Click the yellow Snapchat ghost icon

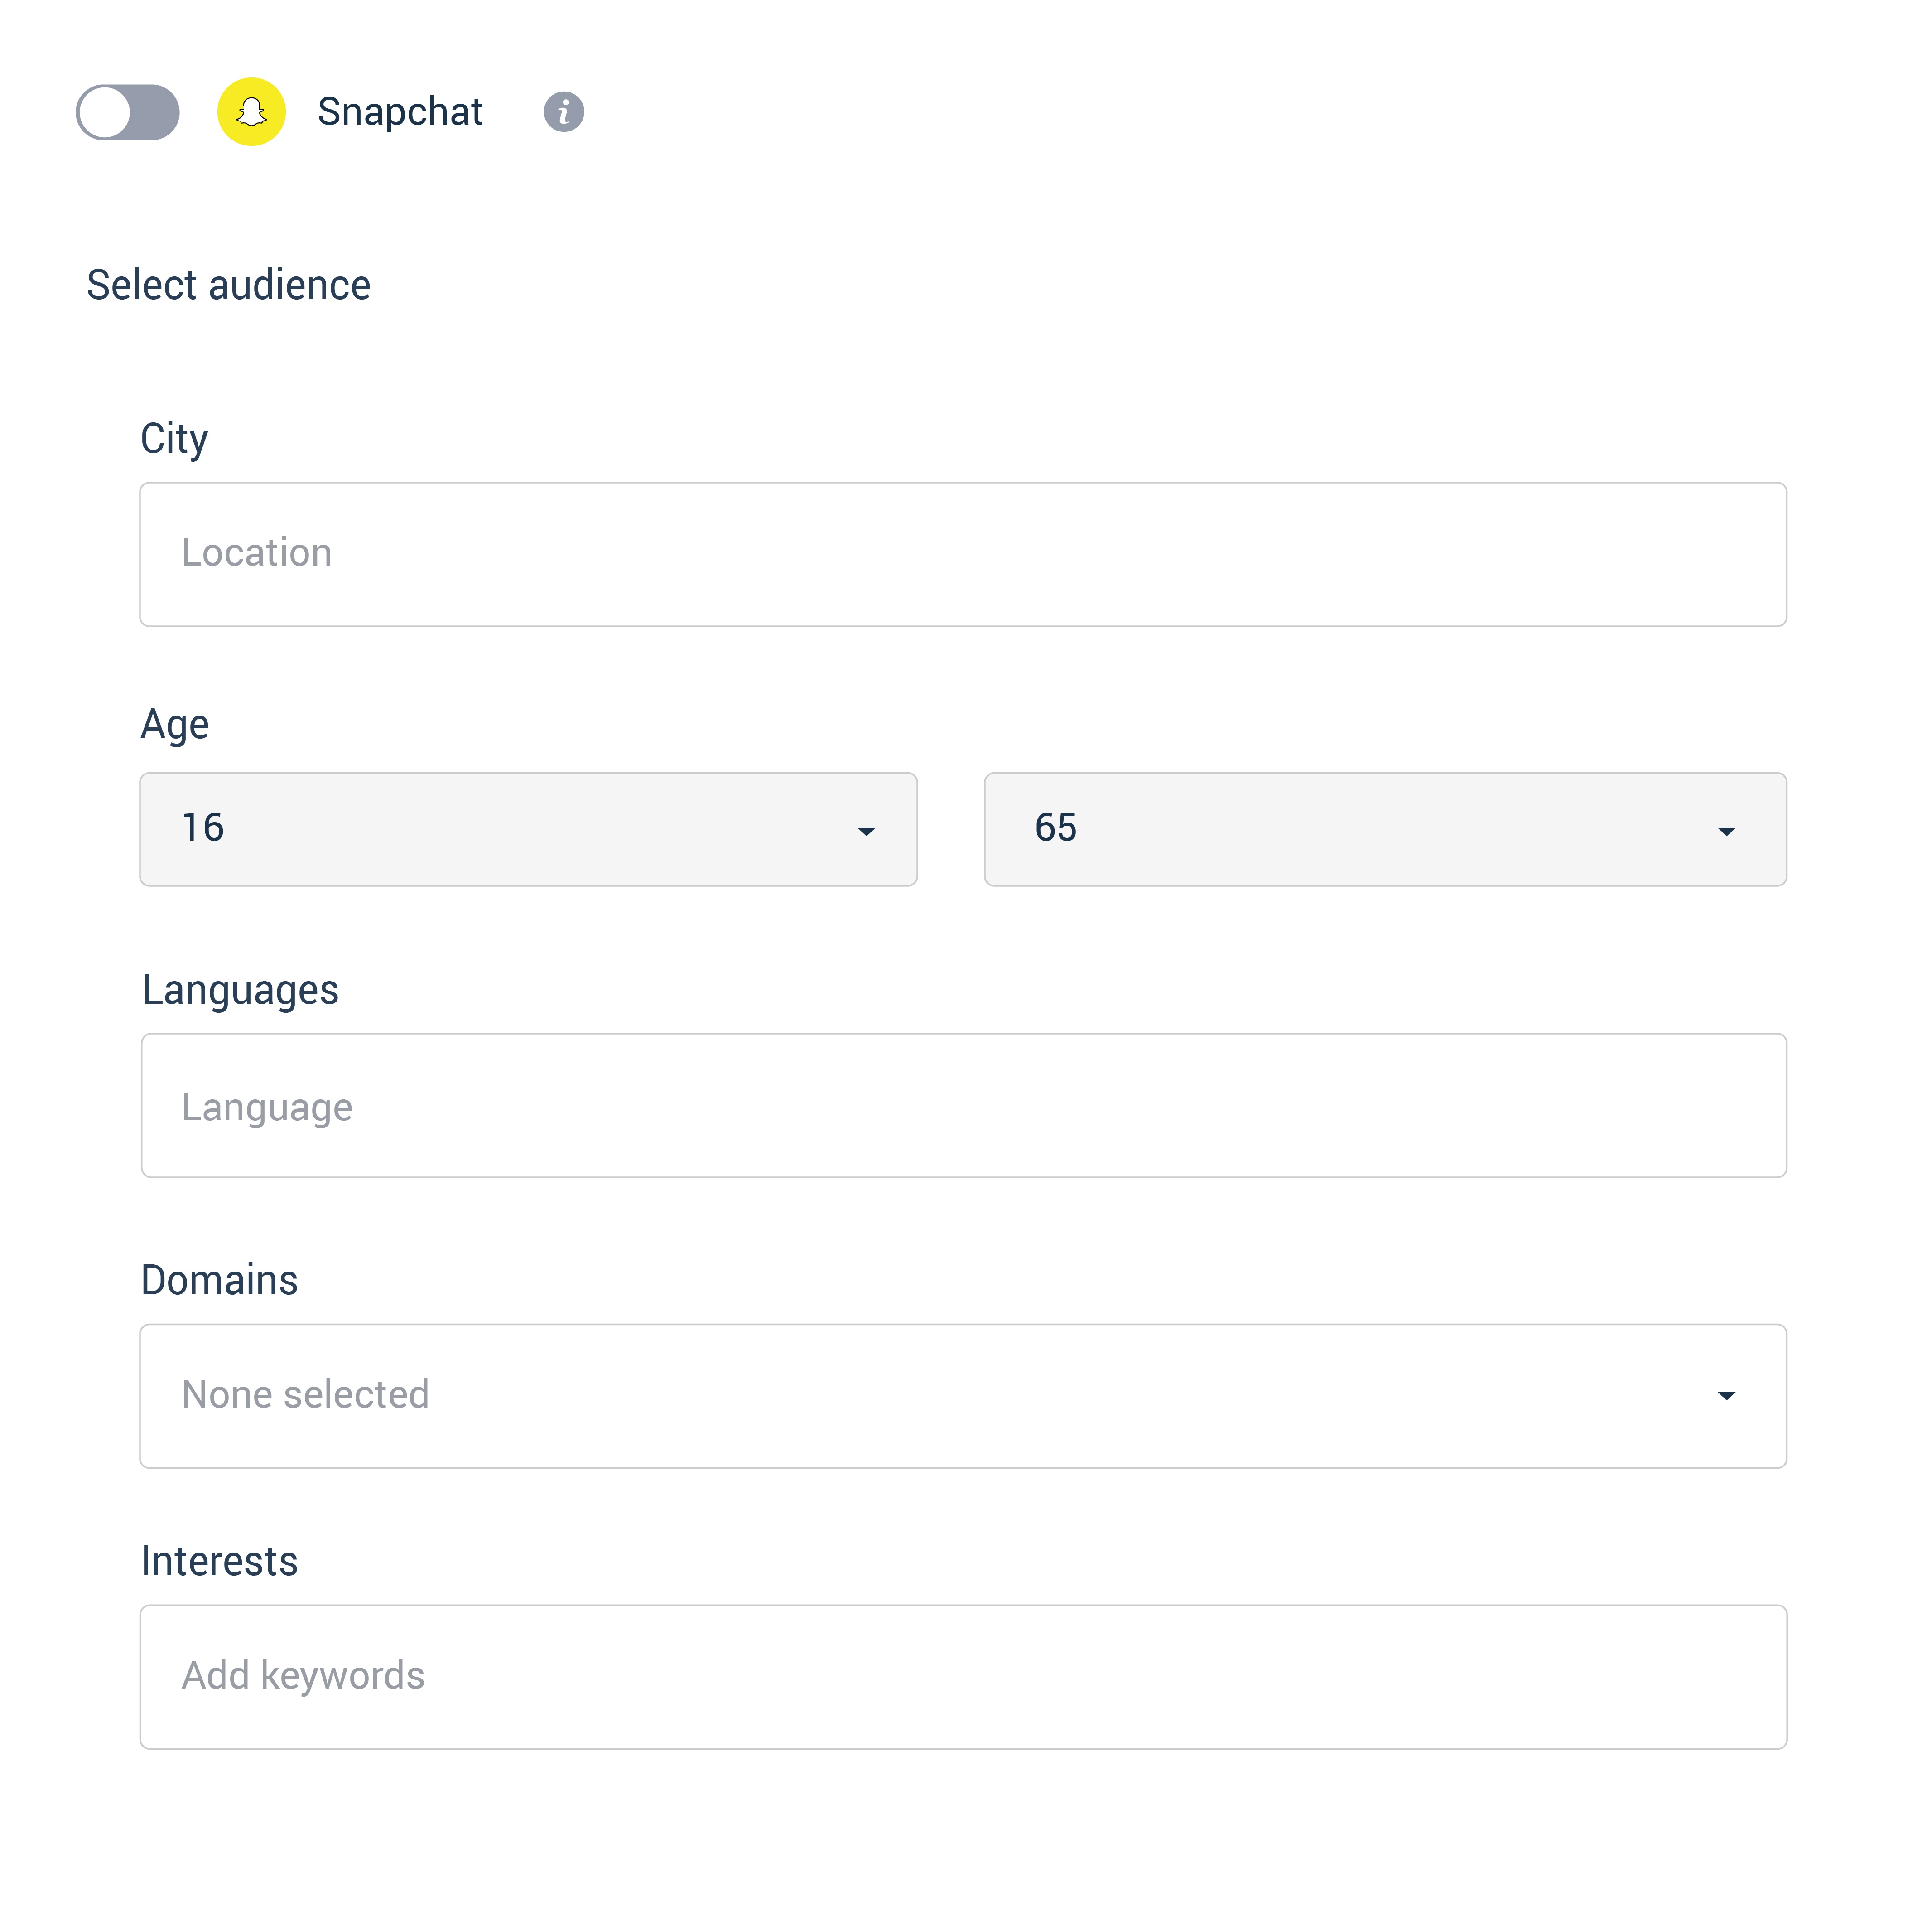[x=252, y=112]
